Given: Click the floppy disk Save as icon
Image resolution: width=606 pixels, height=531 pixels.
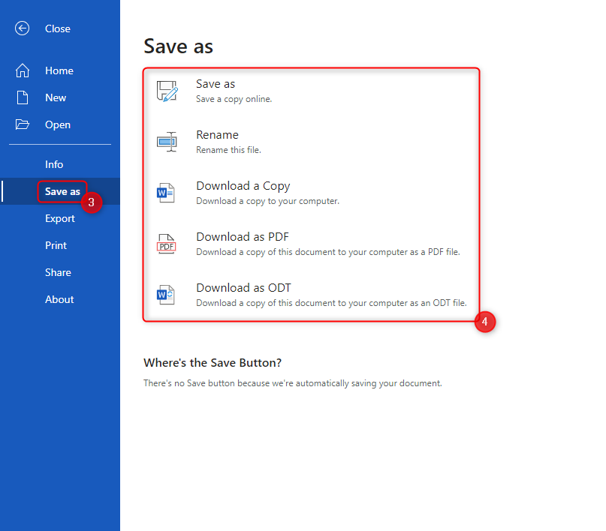Looking at the screenshot, I should pos(167,91).
